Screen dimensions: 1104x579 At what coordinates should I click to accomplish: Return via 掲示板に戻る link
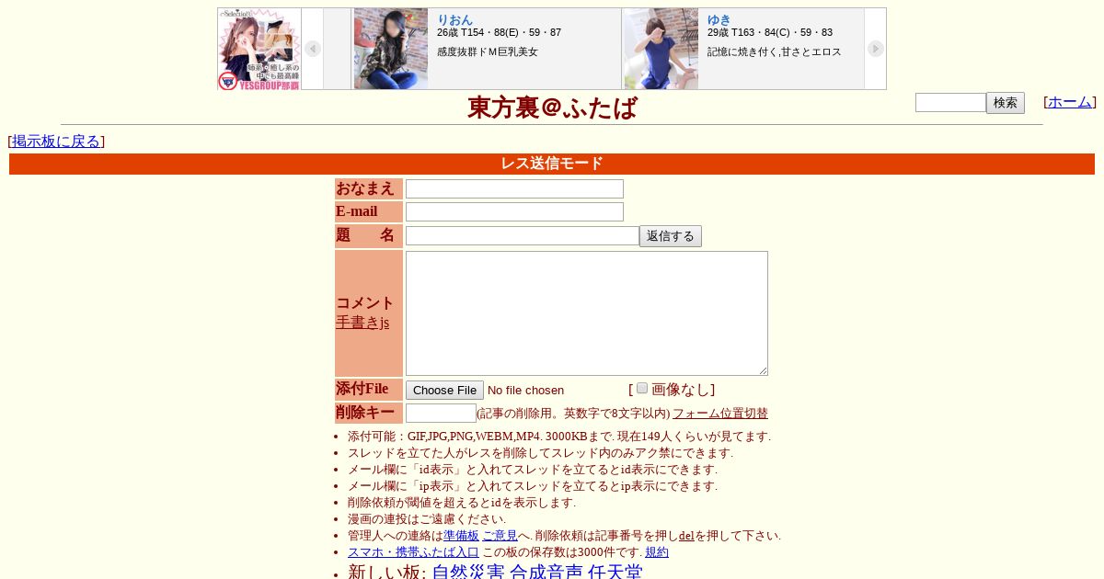56,142
